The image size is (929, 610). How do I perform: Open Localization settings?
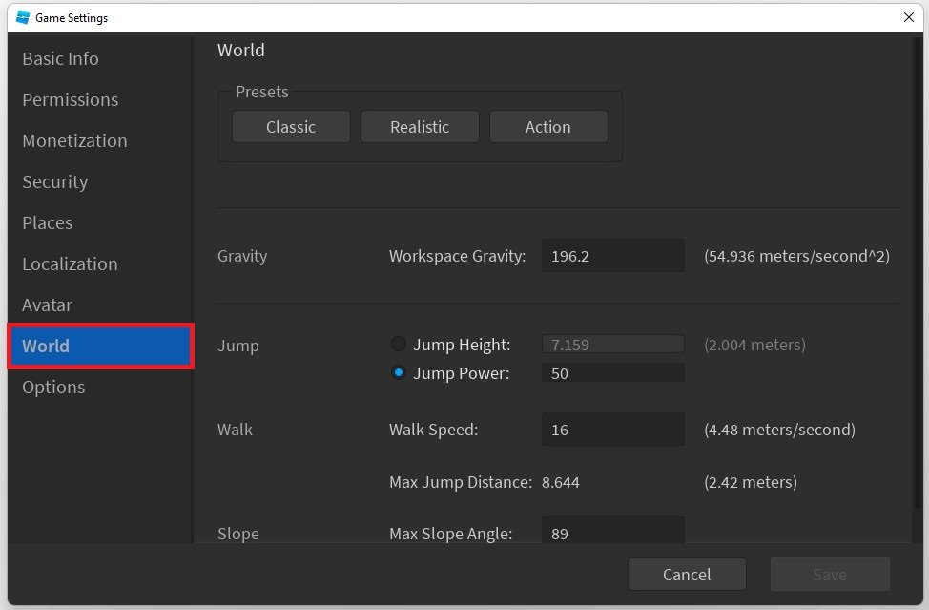pyautogui.click(x=70, y=263)
